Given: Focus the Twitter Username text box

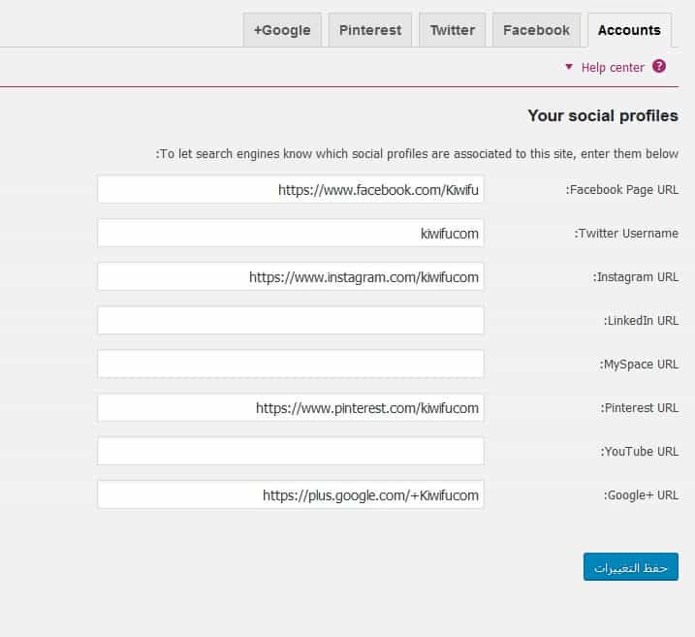Looking at the screenshot, I should 291,234.
